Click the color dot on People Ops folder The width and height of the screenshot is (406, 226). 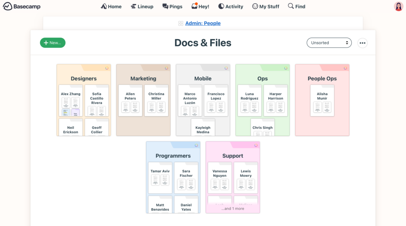[x=345, y=68]
